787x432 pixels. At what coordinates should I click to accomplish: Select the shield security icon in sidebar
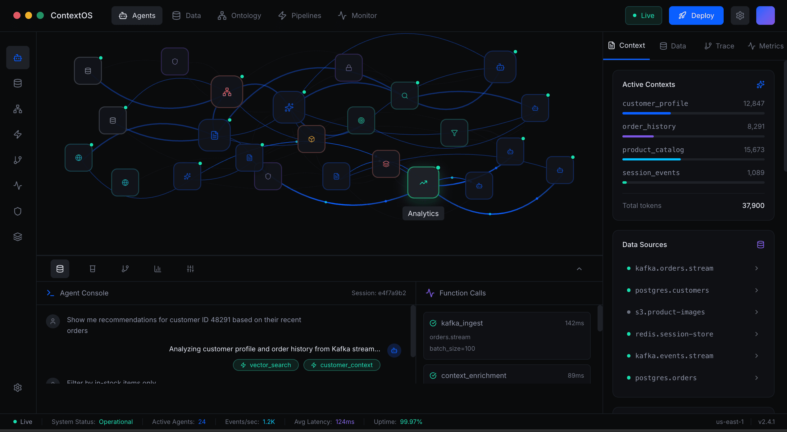(x=18, y=211)
